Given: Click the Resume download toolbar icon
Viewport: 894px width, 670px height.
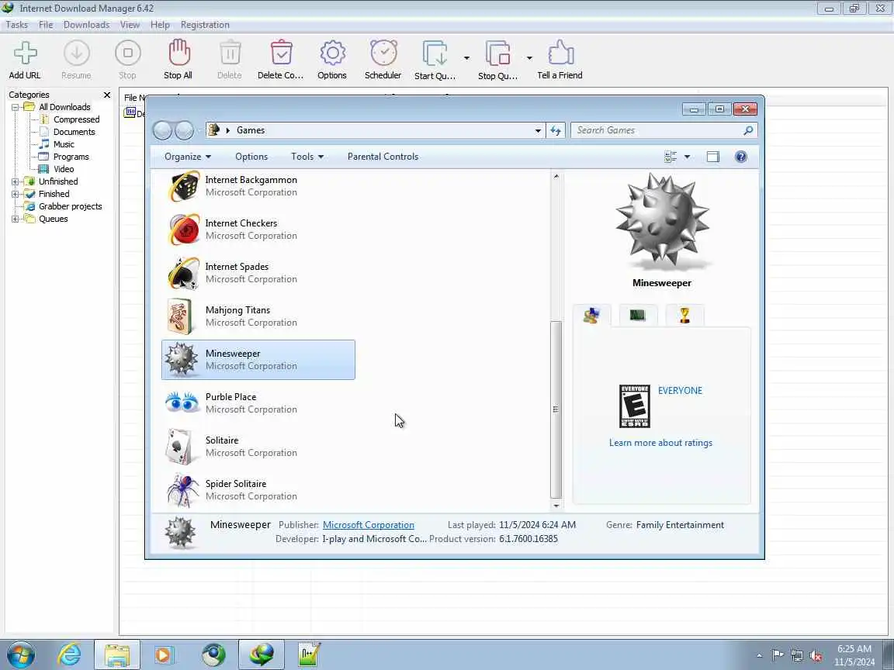Looking at the screenshot, I should (x=76, y=59).
